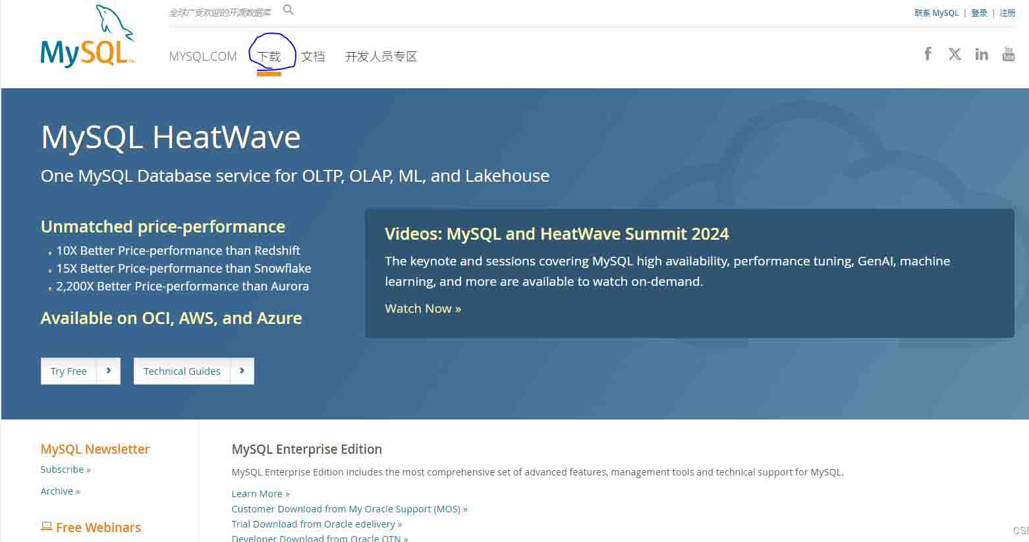
Task: Focus the search input field
Action: click(221, 13)
